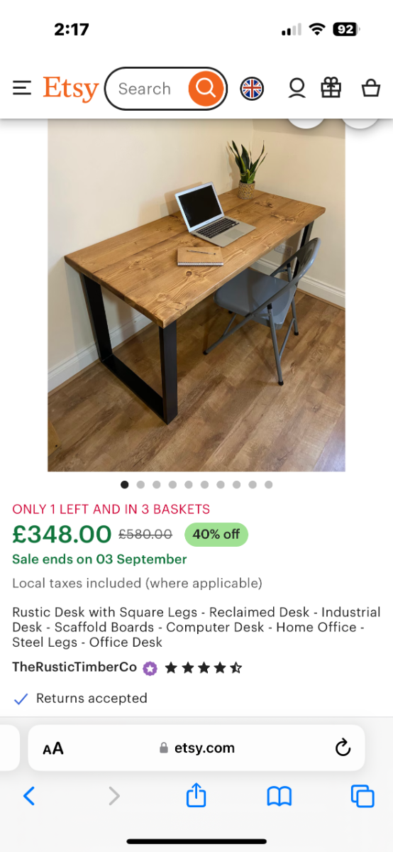Reload the page with refresh icon

click(x=343, y=748)
